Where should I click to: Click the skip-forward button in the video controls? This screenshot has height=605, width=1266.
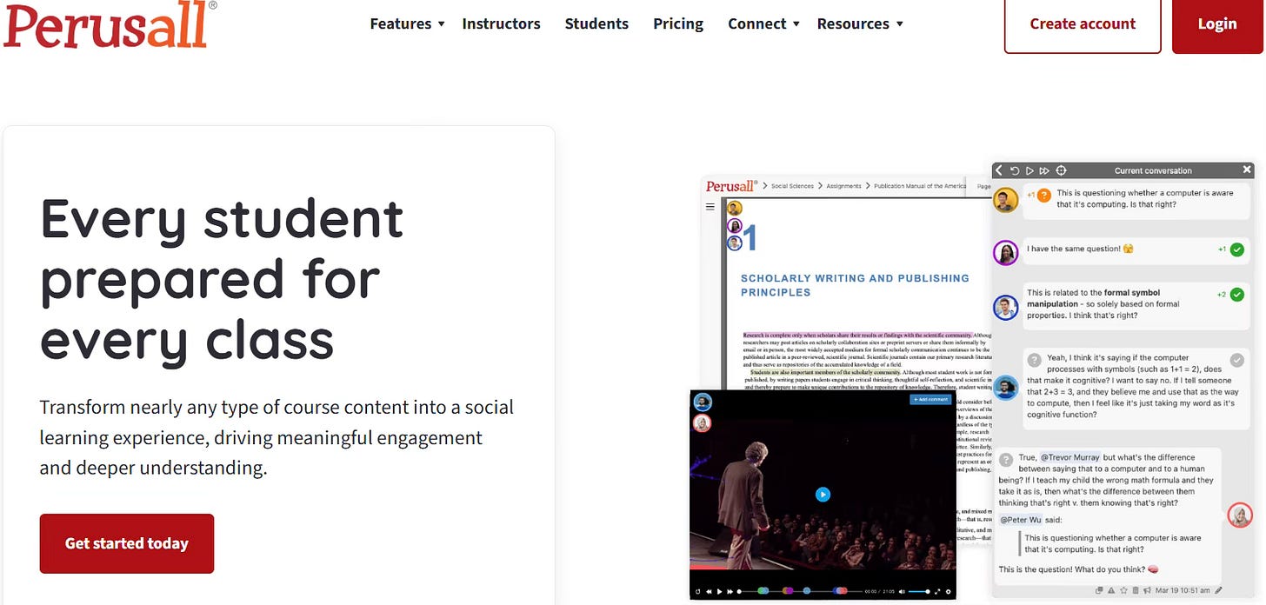click(730, 592)
